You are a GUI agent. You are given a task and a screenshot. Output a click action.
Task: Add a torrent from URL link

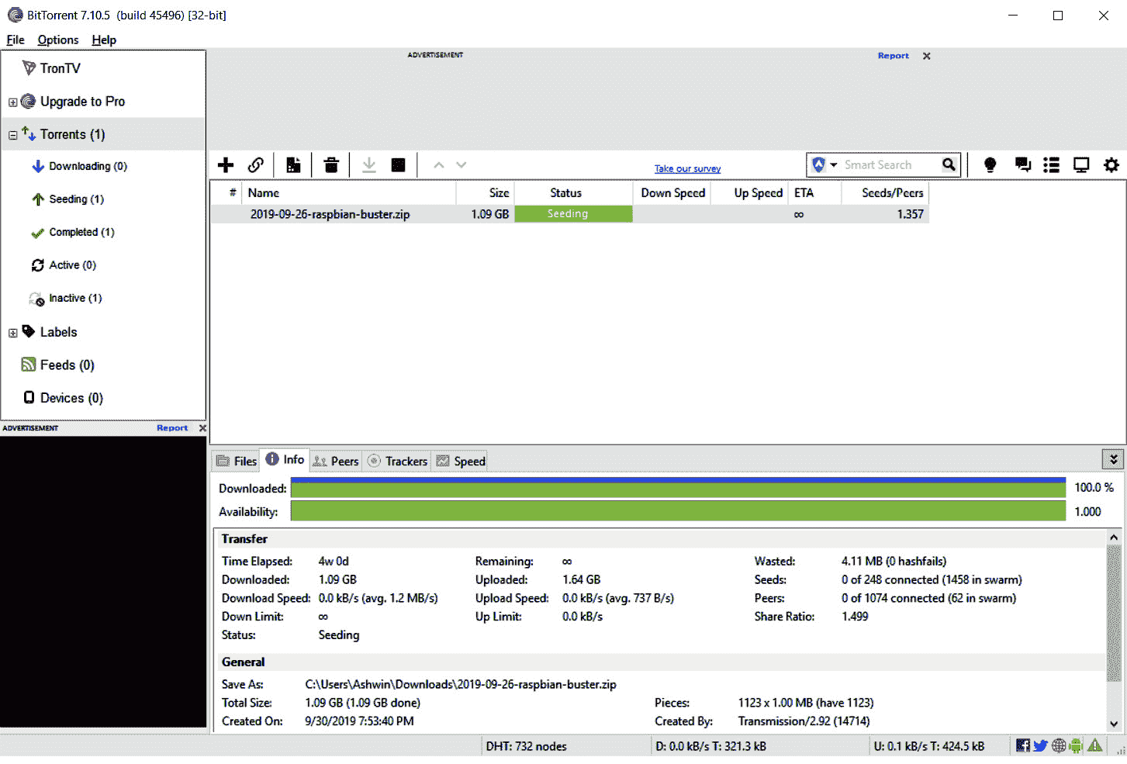[256, 164]
